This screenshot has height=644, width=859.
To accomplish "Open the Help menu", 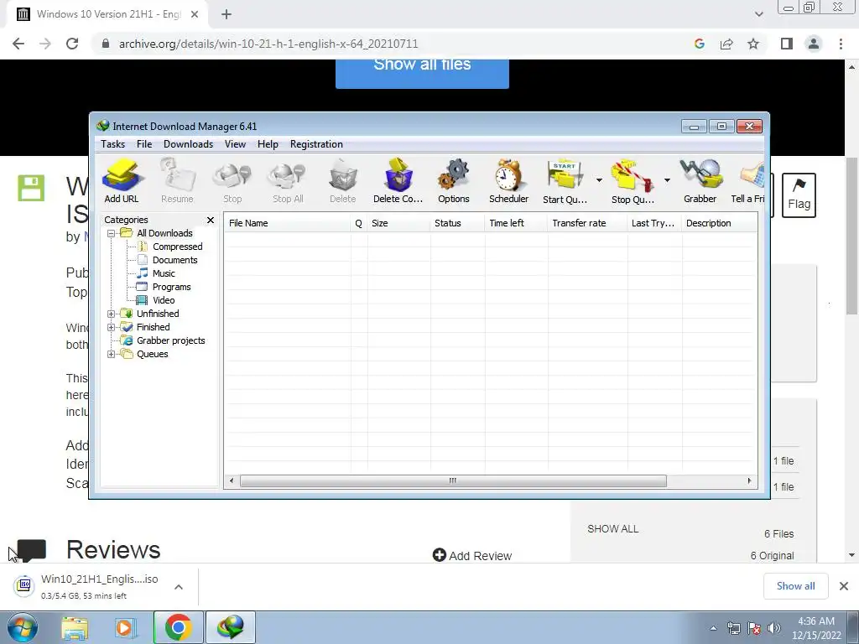I will click(x=268, y=144).
